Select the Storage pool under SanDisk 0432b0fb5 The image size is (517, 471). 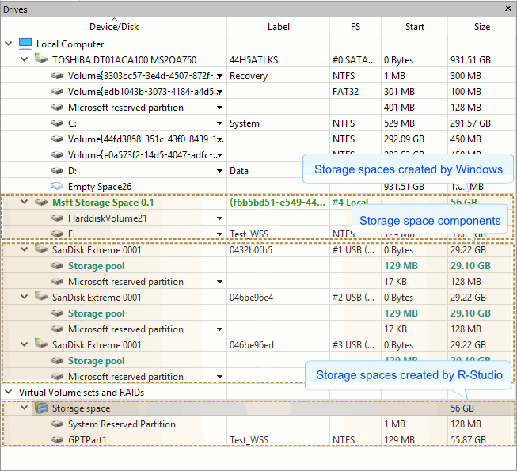pos(96,266)
